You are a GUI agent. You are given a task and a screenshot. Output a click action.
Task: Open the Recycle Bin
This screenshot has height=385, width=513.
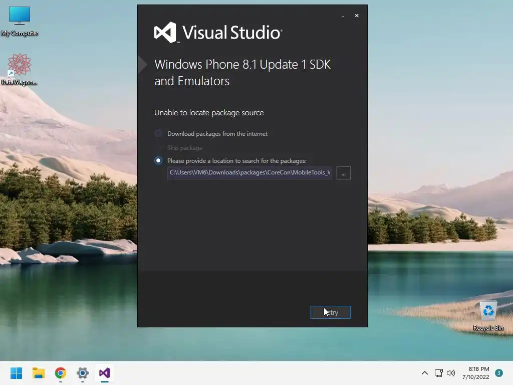[488, 316]
